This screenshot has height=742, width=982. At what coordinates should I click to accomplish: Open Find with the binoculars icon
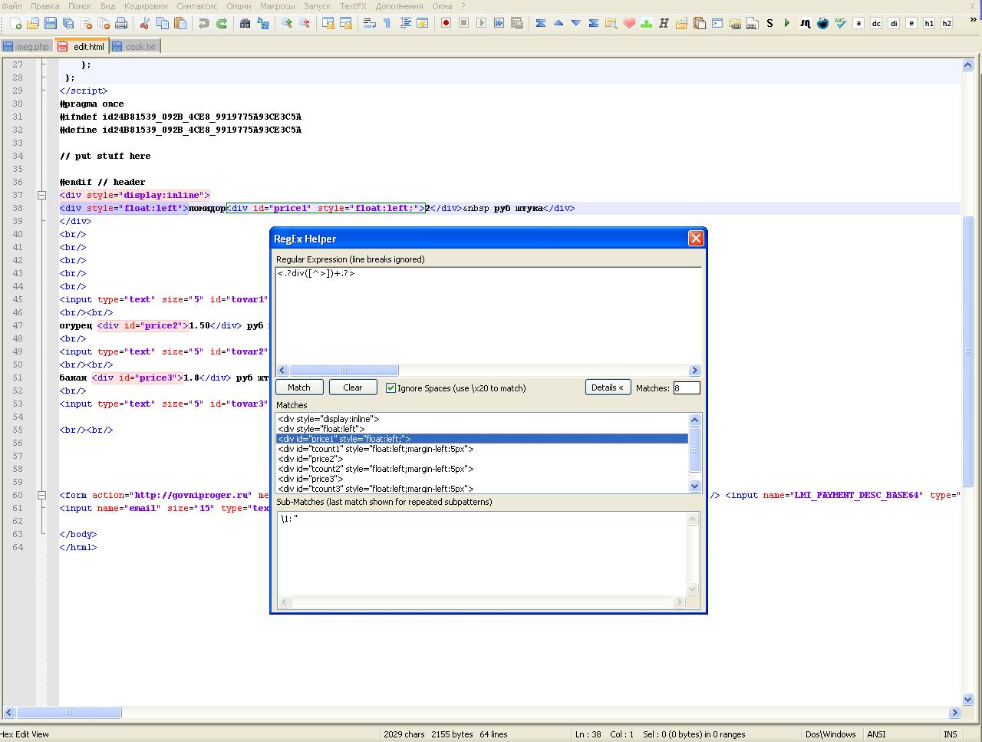click(x=245, y=23)
